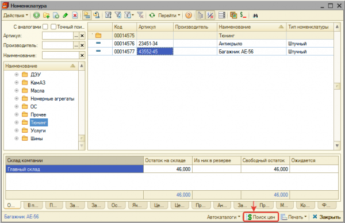Click the green pencil edit icon

tap(66, 16)
